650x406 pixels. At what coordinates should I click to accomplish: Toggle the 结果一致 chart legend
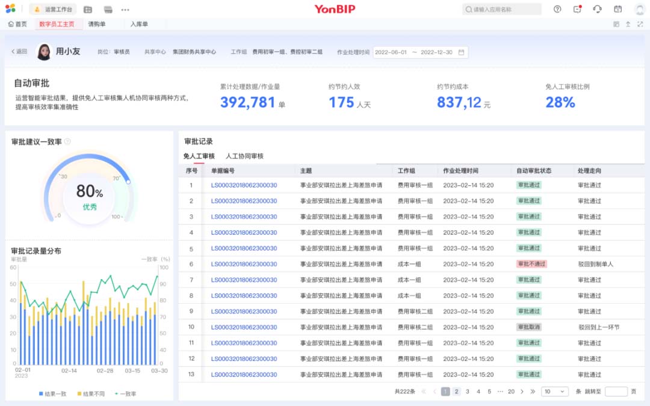(52, 394)
